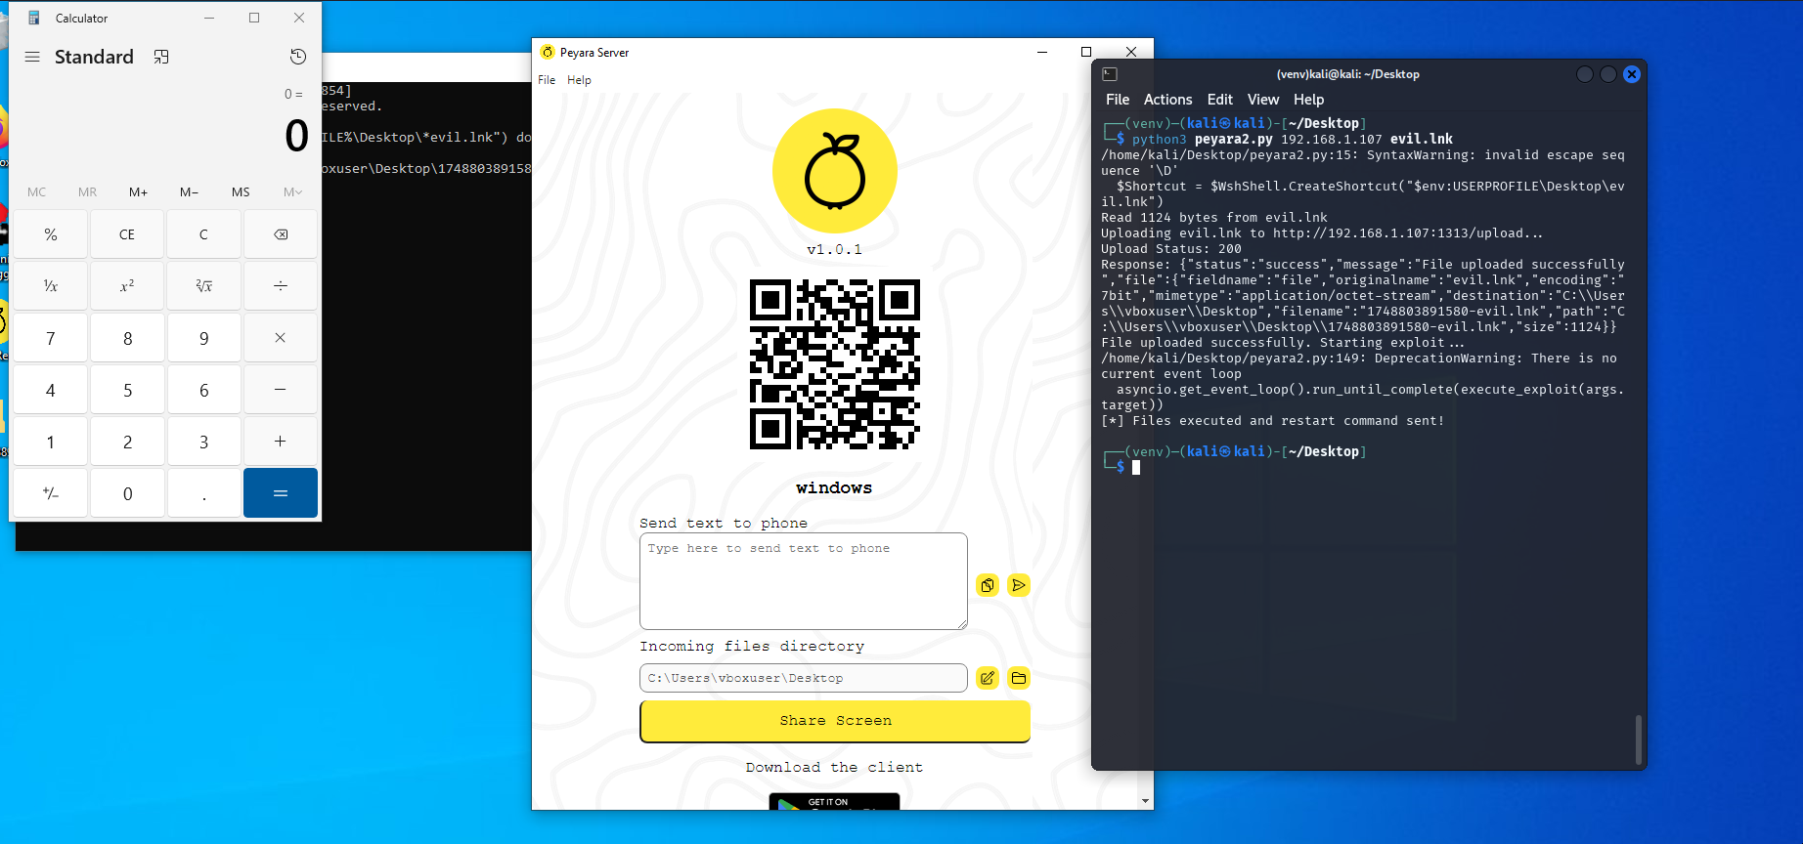Click the percent key in Calculator
The height and width of the screenshot is (844, 1803).
[51, 234]
